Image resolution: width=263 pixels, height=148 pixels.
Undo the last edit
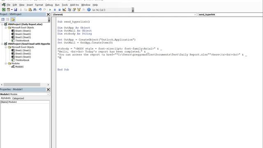tap(40, 10)
